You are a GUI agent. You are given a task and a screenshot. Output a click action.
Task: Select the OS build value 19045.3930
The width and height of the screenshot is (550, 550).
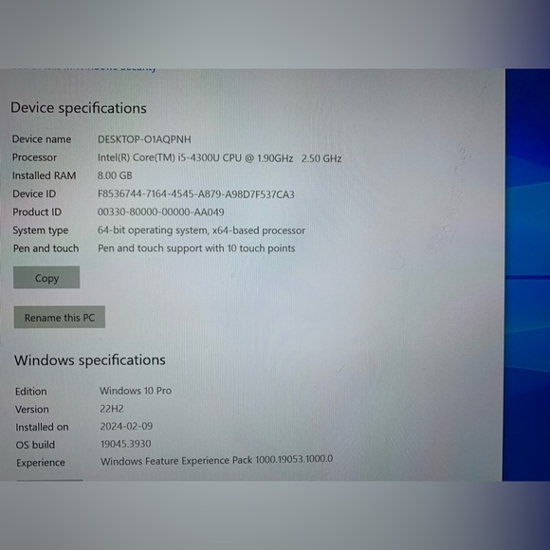click(125, 444)
